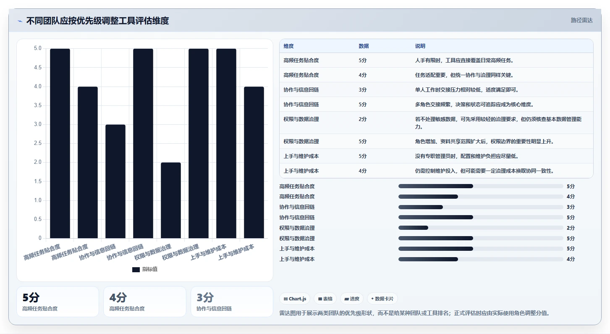This screenshot has width=610, height=334.
Task: Click the chart bar for 高频任务贴合度 valued 4.0
Action: click(88, 163)
